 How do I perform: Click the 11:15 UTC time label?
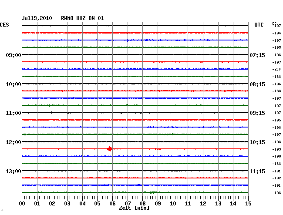(x=257, y=171)
